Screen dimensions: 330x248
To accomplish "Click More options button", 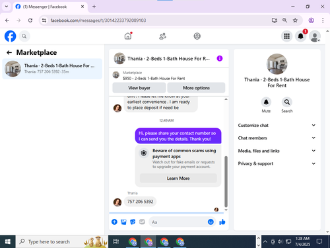I will coord(196,88).
